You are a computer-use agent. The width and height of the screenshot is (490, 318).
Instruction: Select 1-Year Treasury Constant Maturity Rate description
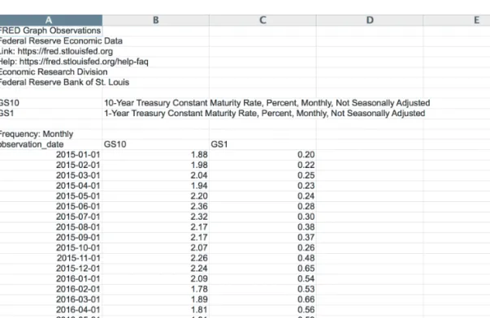click(264, 114)
